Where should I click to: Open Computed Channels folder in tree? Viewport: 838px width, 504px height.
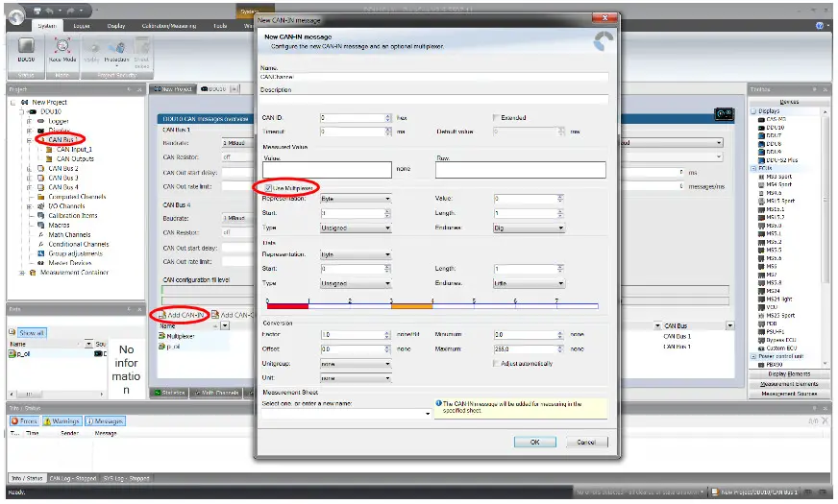[x=77, y=197]
